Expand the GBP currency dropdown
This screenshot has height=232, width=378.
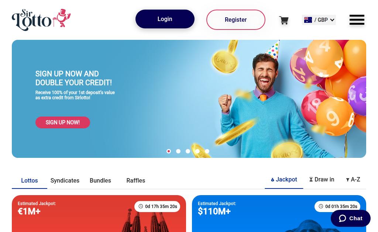click(319, 20)
